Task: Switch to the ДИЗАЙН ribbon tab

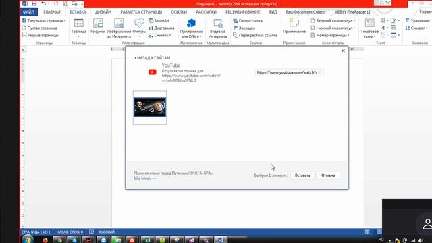Action: coord(103,12)
